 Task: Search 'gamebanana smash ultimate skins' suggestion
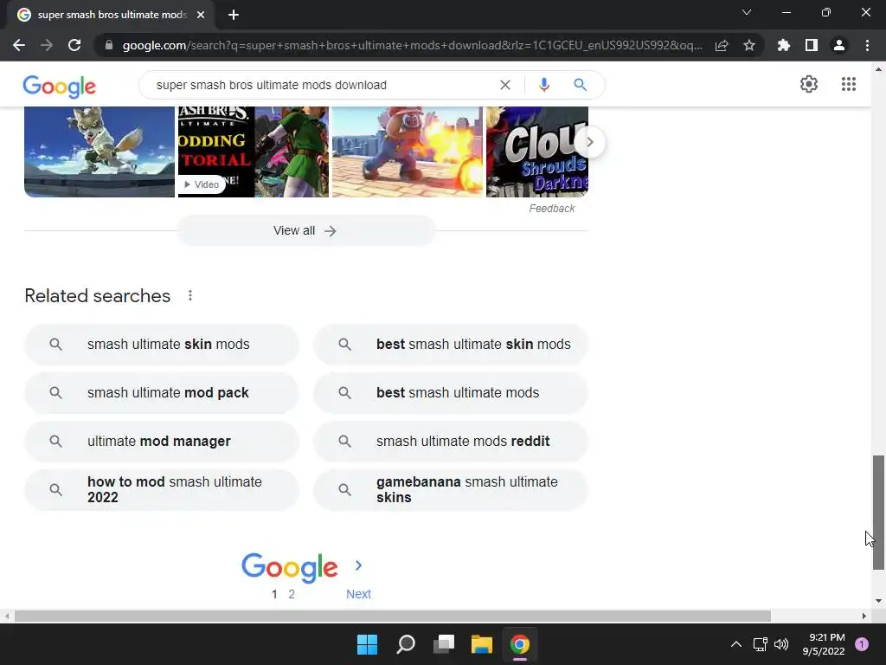click(451, 490)
